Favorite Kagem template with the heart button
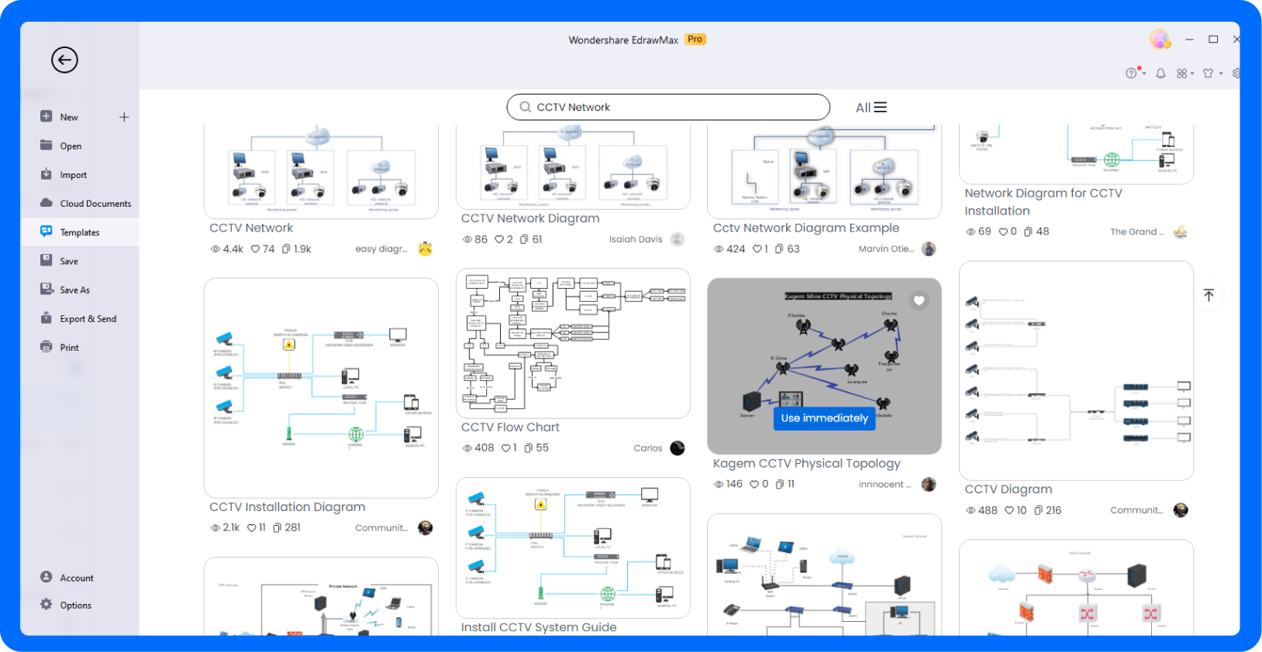 pos(919,300)
